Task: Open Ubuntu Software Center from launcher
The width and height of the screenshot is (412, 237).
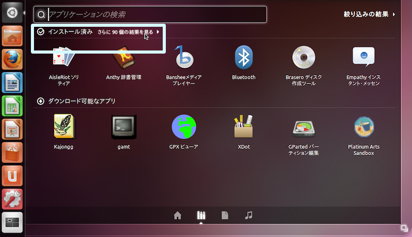Action: point(12,153)
